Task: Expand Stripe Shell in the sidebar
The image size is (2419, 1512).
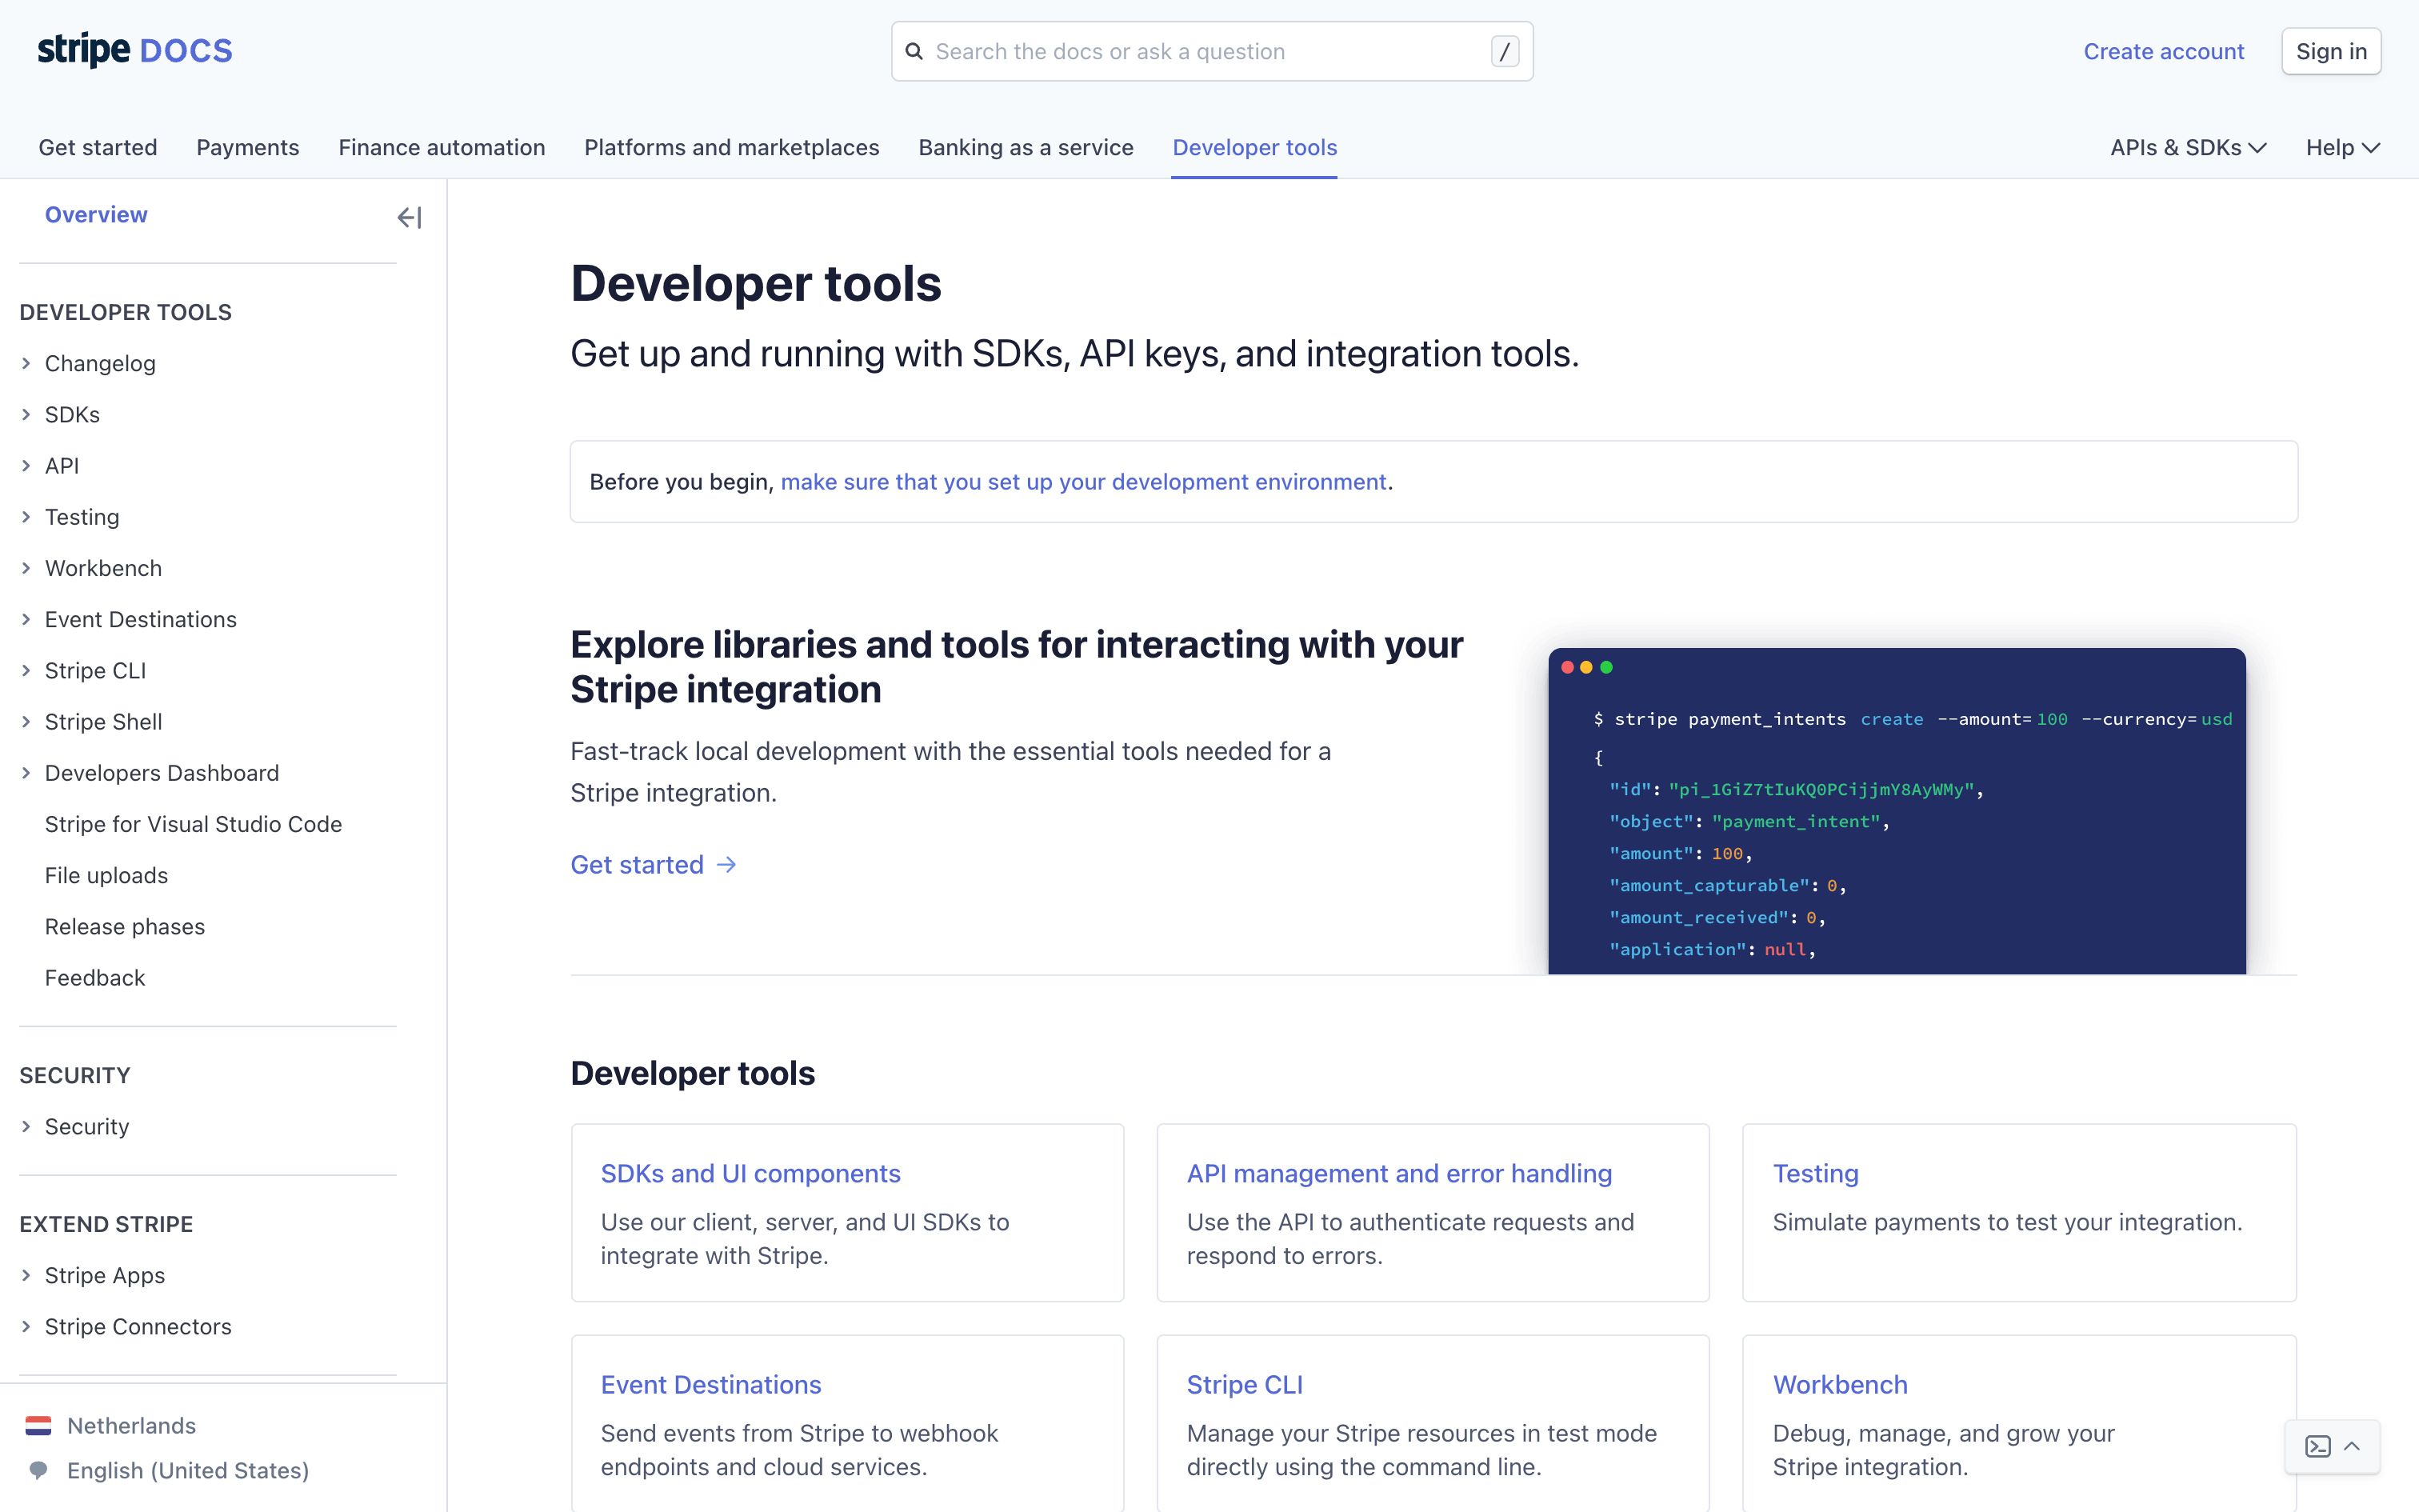Action: [26, 721]
